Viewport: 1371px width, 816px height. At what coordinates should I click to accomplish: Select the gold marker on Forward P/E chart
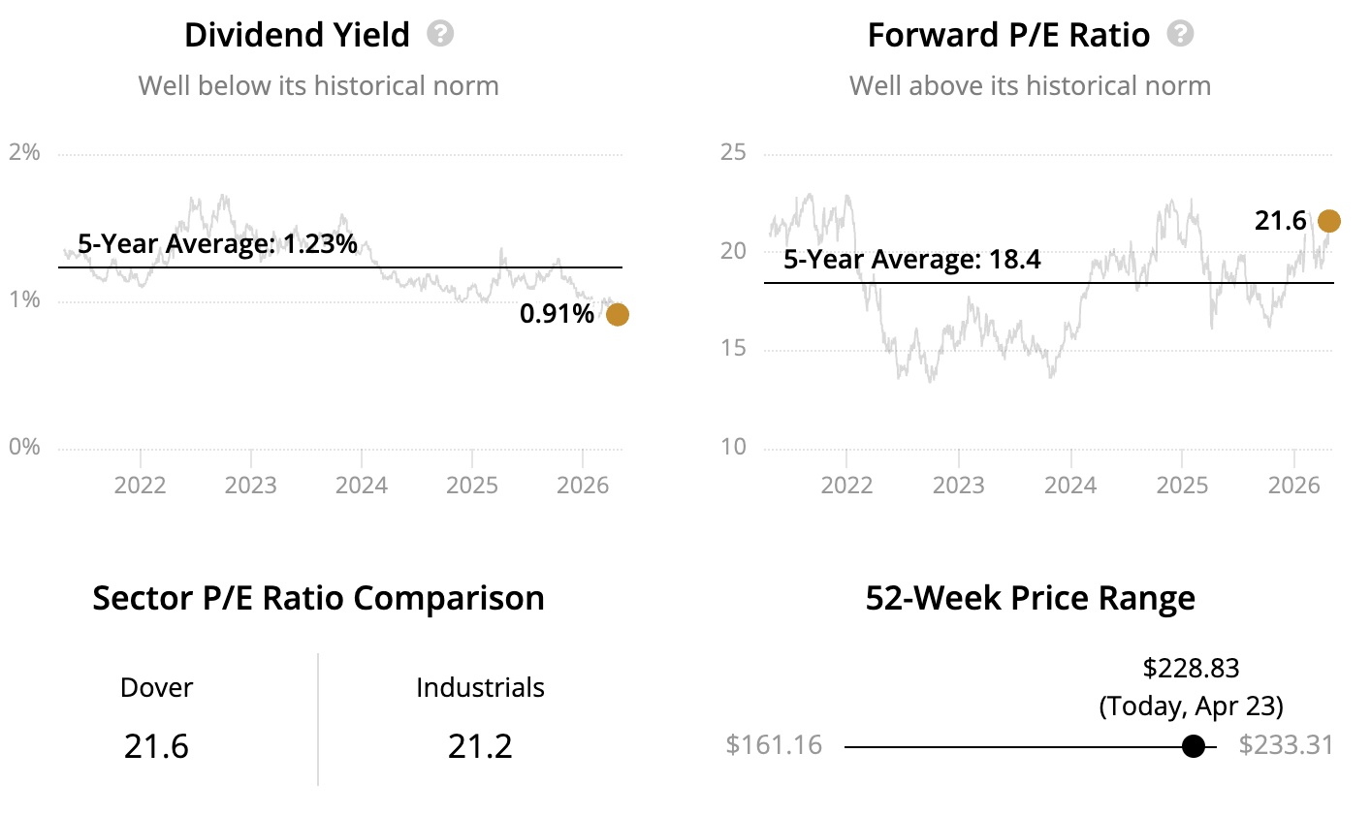pyautogui.click(x=1328, y=221)
